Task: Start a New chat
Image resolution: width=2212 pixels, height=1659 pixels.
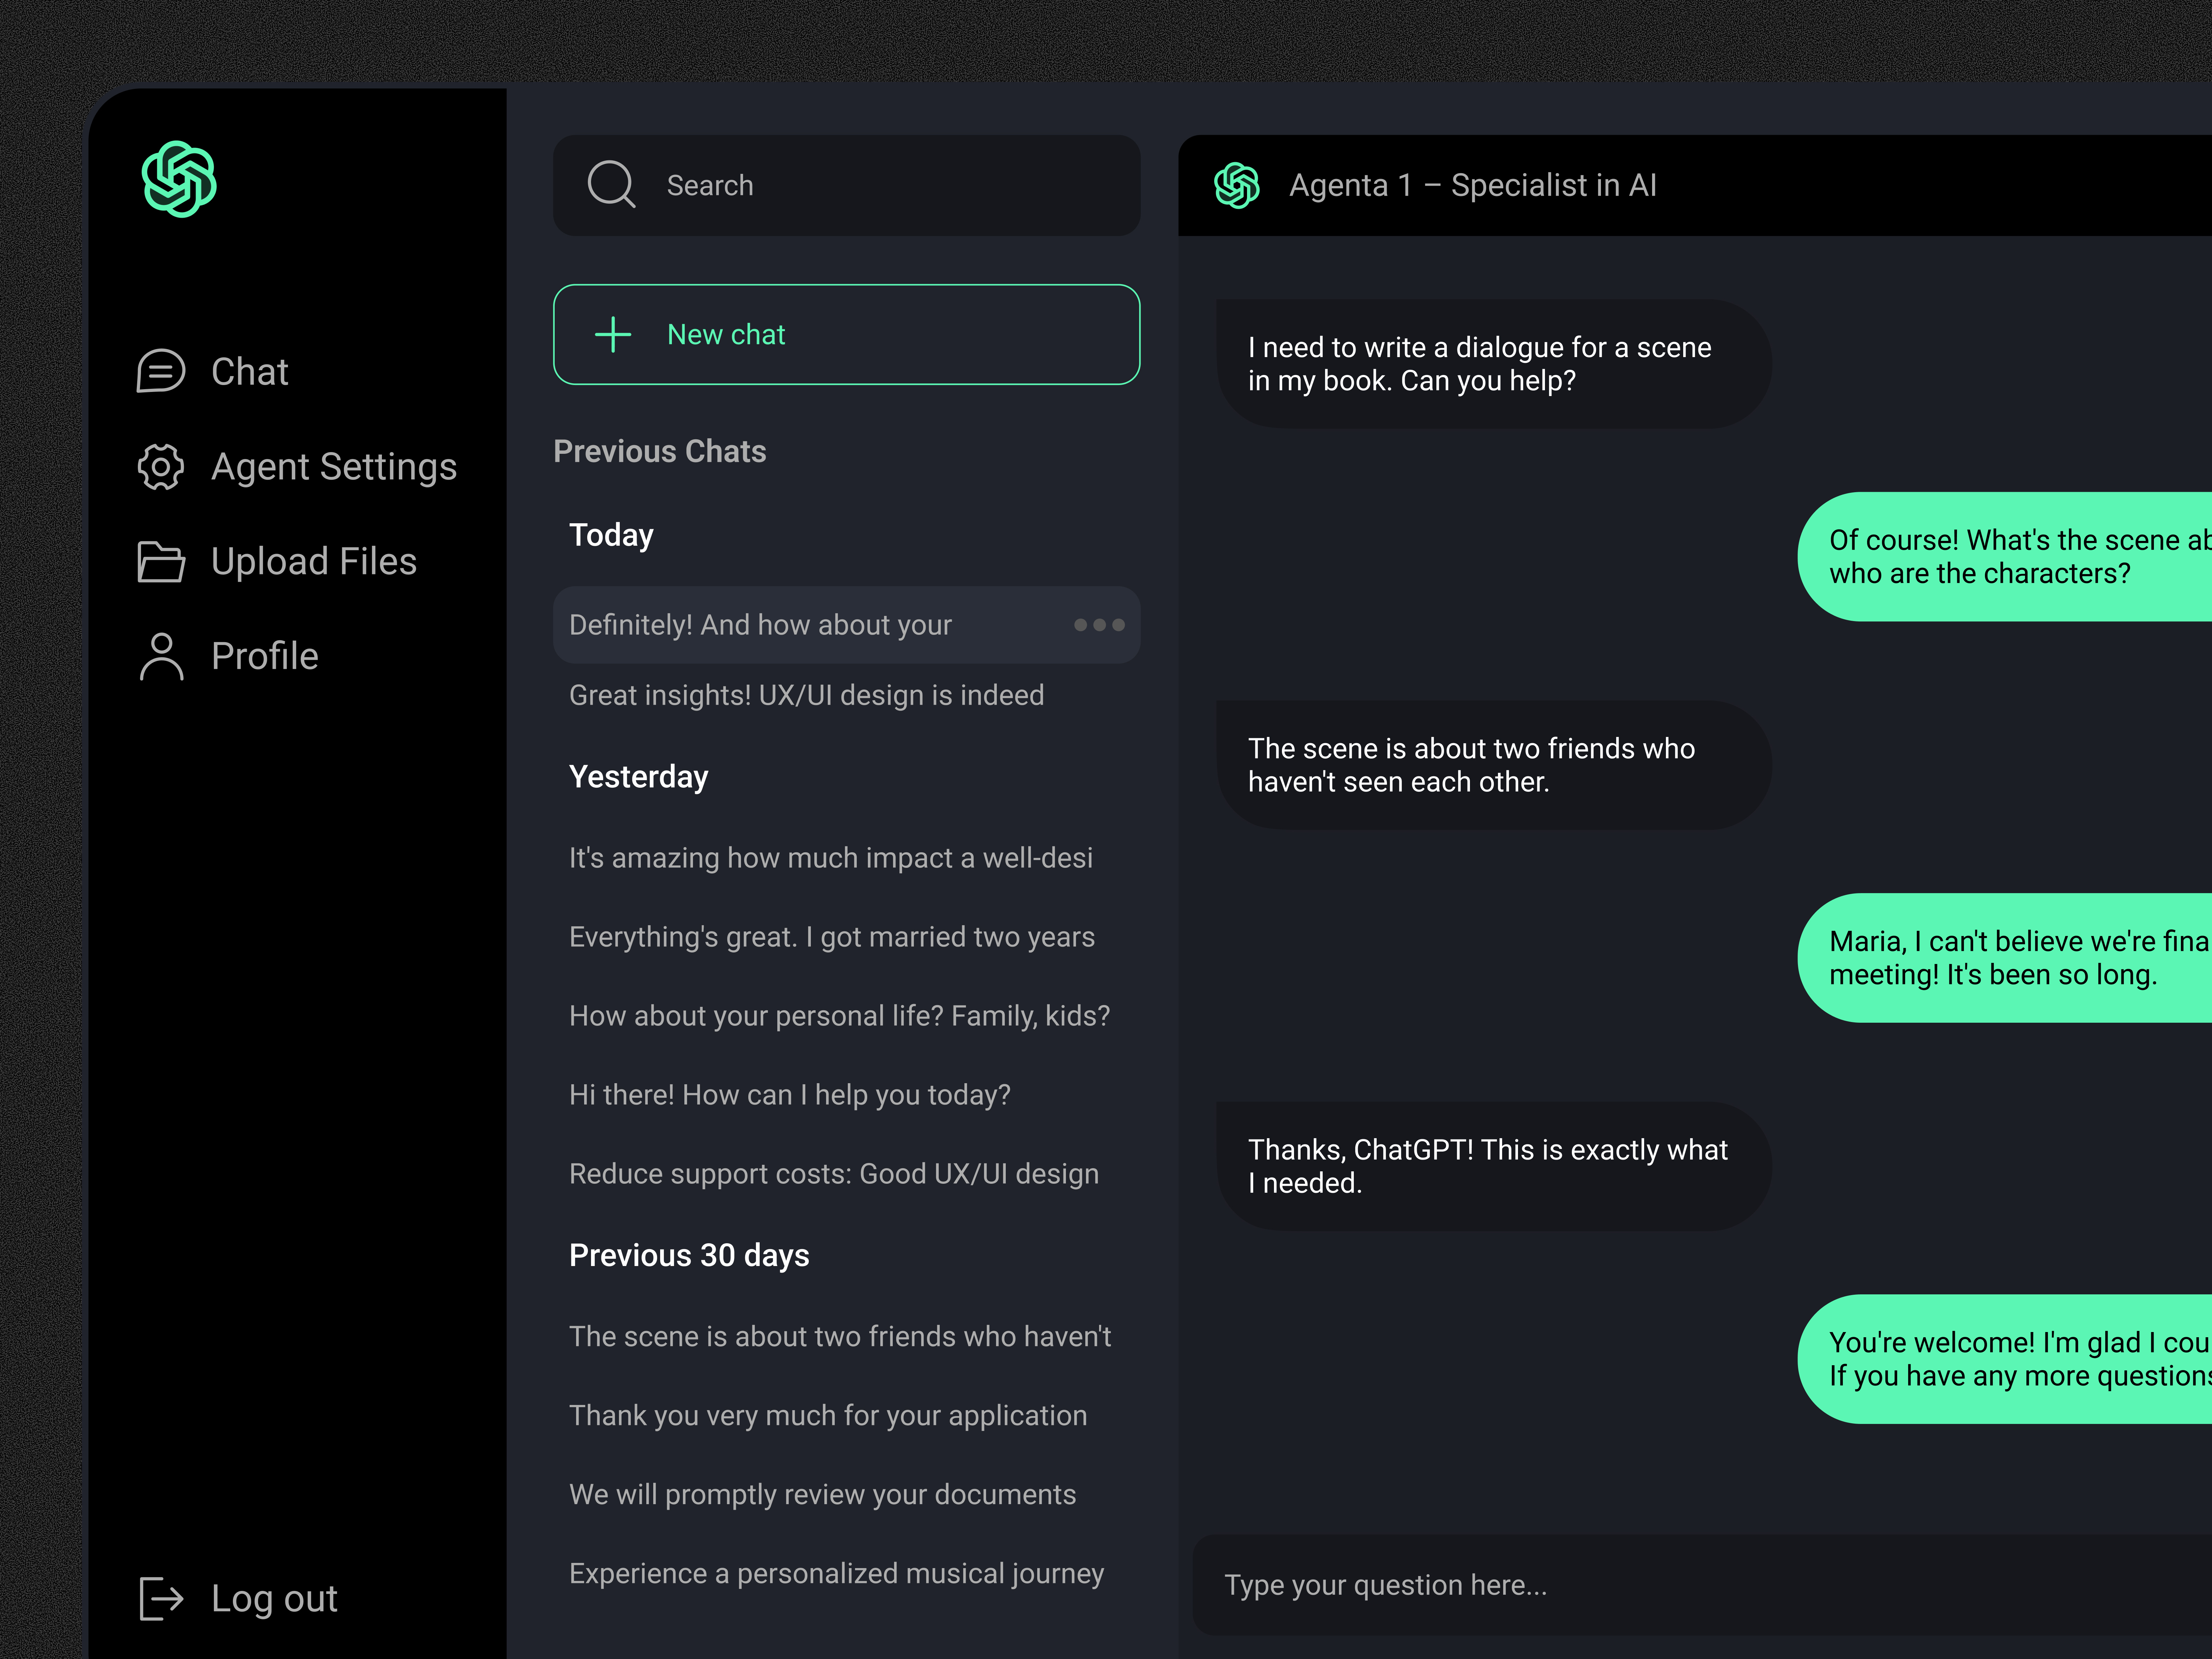Action: 847,334
